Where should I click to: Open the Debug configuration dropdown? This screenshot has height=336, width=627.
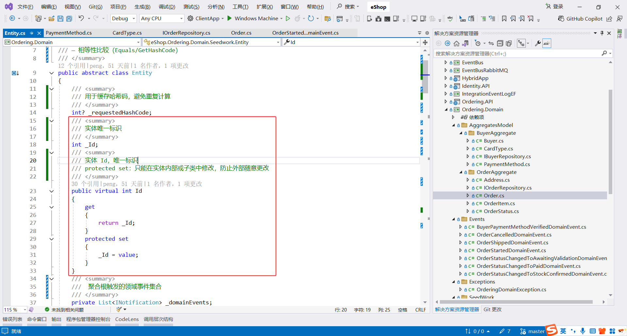click(x=123, y=18)
